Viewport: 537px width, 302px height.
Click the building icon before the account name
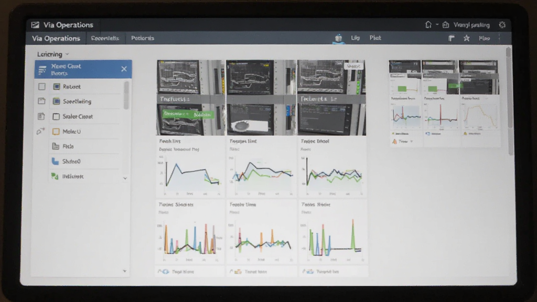446,25
